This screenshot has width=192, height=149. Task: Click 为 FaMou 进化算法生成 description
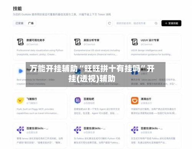[x=97, y=141]
